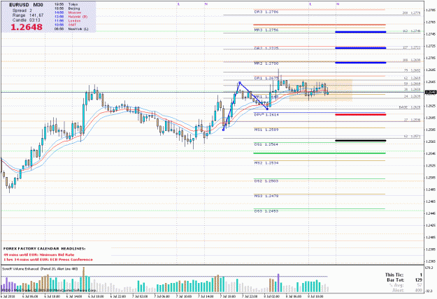The image size is (437, 299).
Task: Click the large red 1.2648 price
Action: pyautogui.click(x=27, y=27)
